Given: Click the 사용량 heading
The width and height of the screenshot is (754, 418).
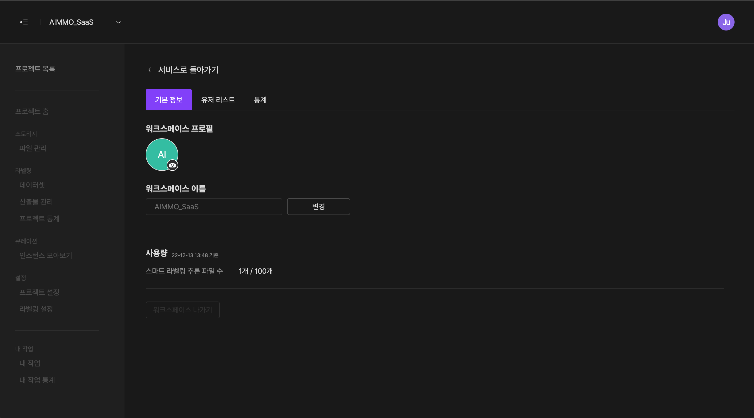Looking at the screenshot, I should (x=157, y=253).
